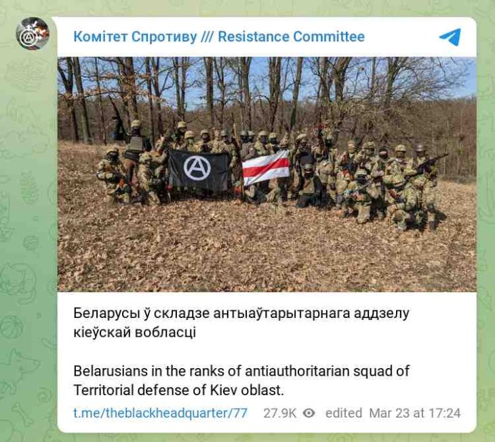
Task: Open the Telegram paper plane icon
Action: click(x=450, y=37)
